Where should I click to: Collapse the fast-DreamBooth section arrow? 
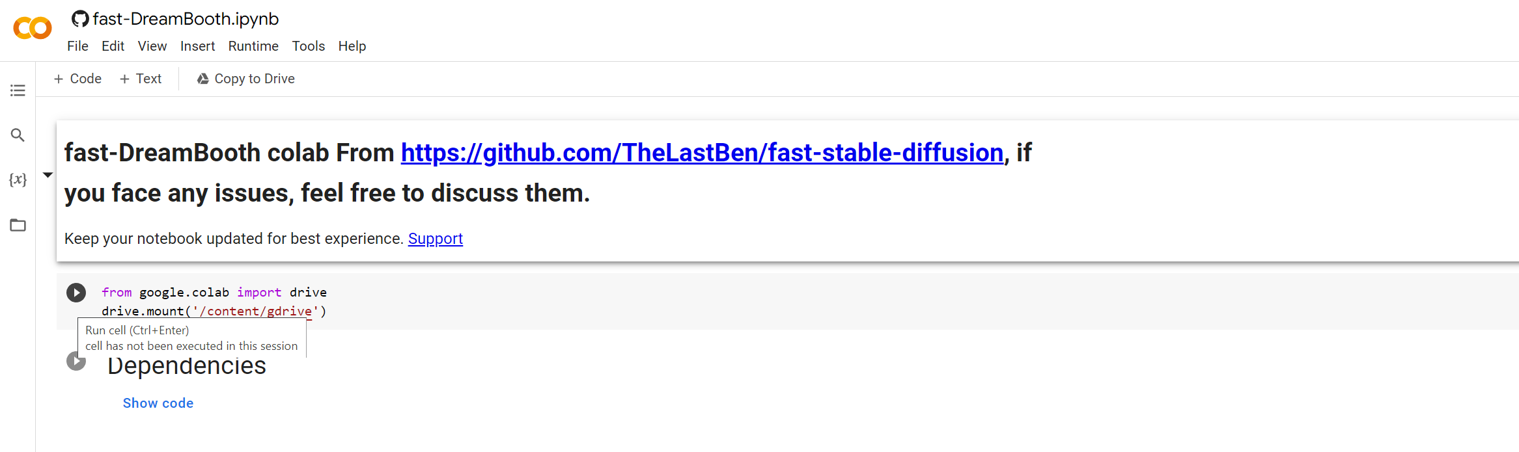[x=48, y=175]
